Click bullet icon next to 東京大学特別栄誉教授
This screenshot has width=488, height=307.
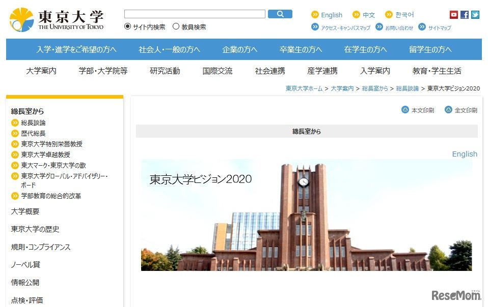tap(15, 144)
